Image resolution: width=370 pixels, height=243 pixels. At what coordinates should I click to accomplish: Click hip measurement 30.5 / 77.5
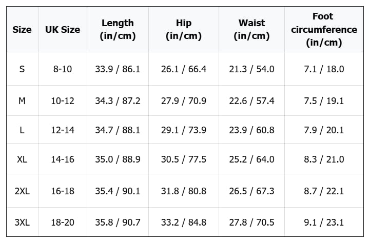tap(184, 159)
